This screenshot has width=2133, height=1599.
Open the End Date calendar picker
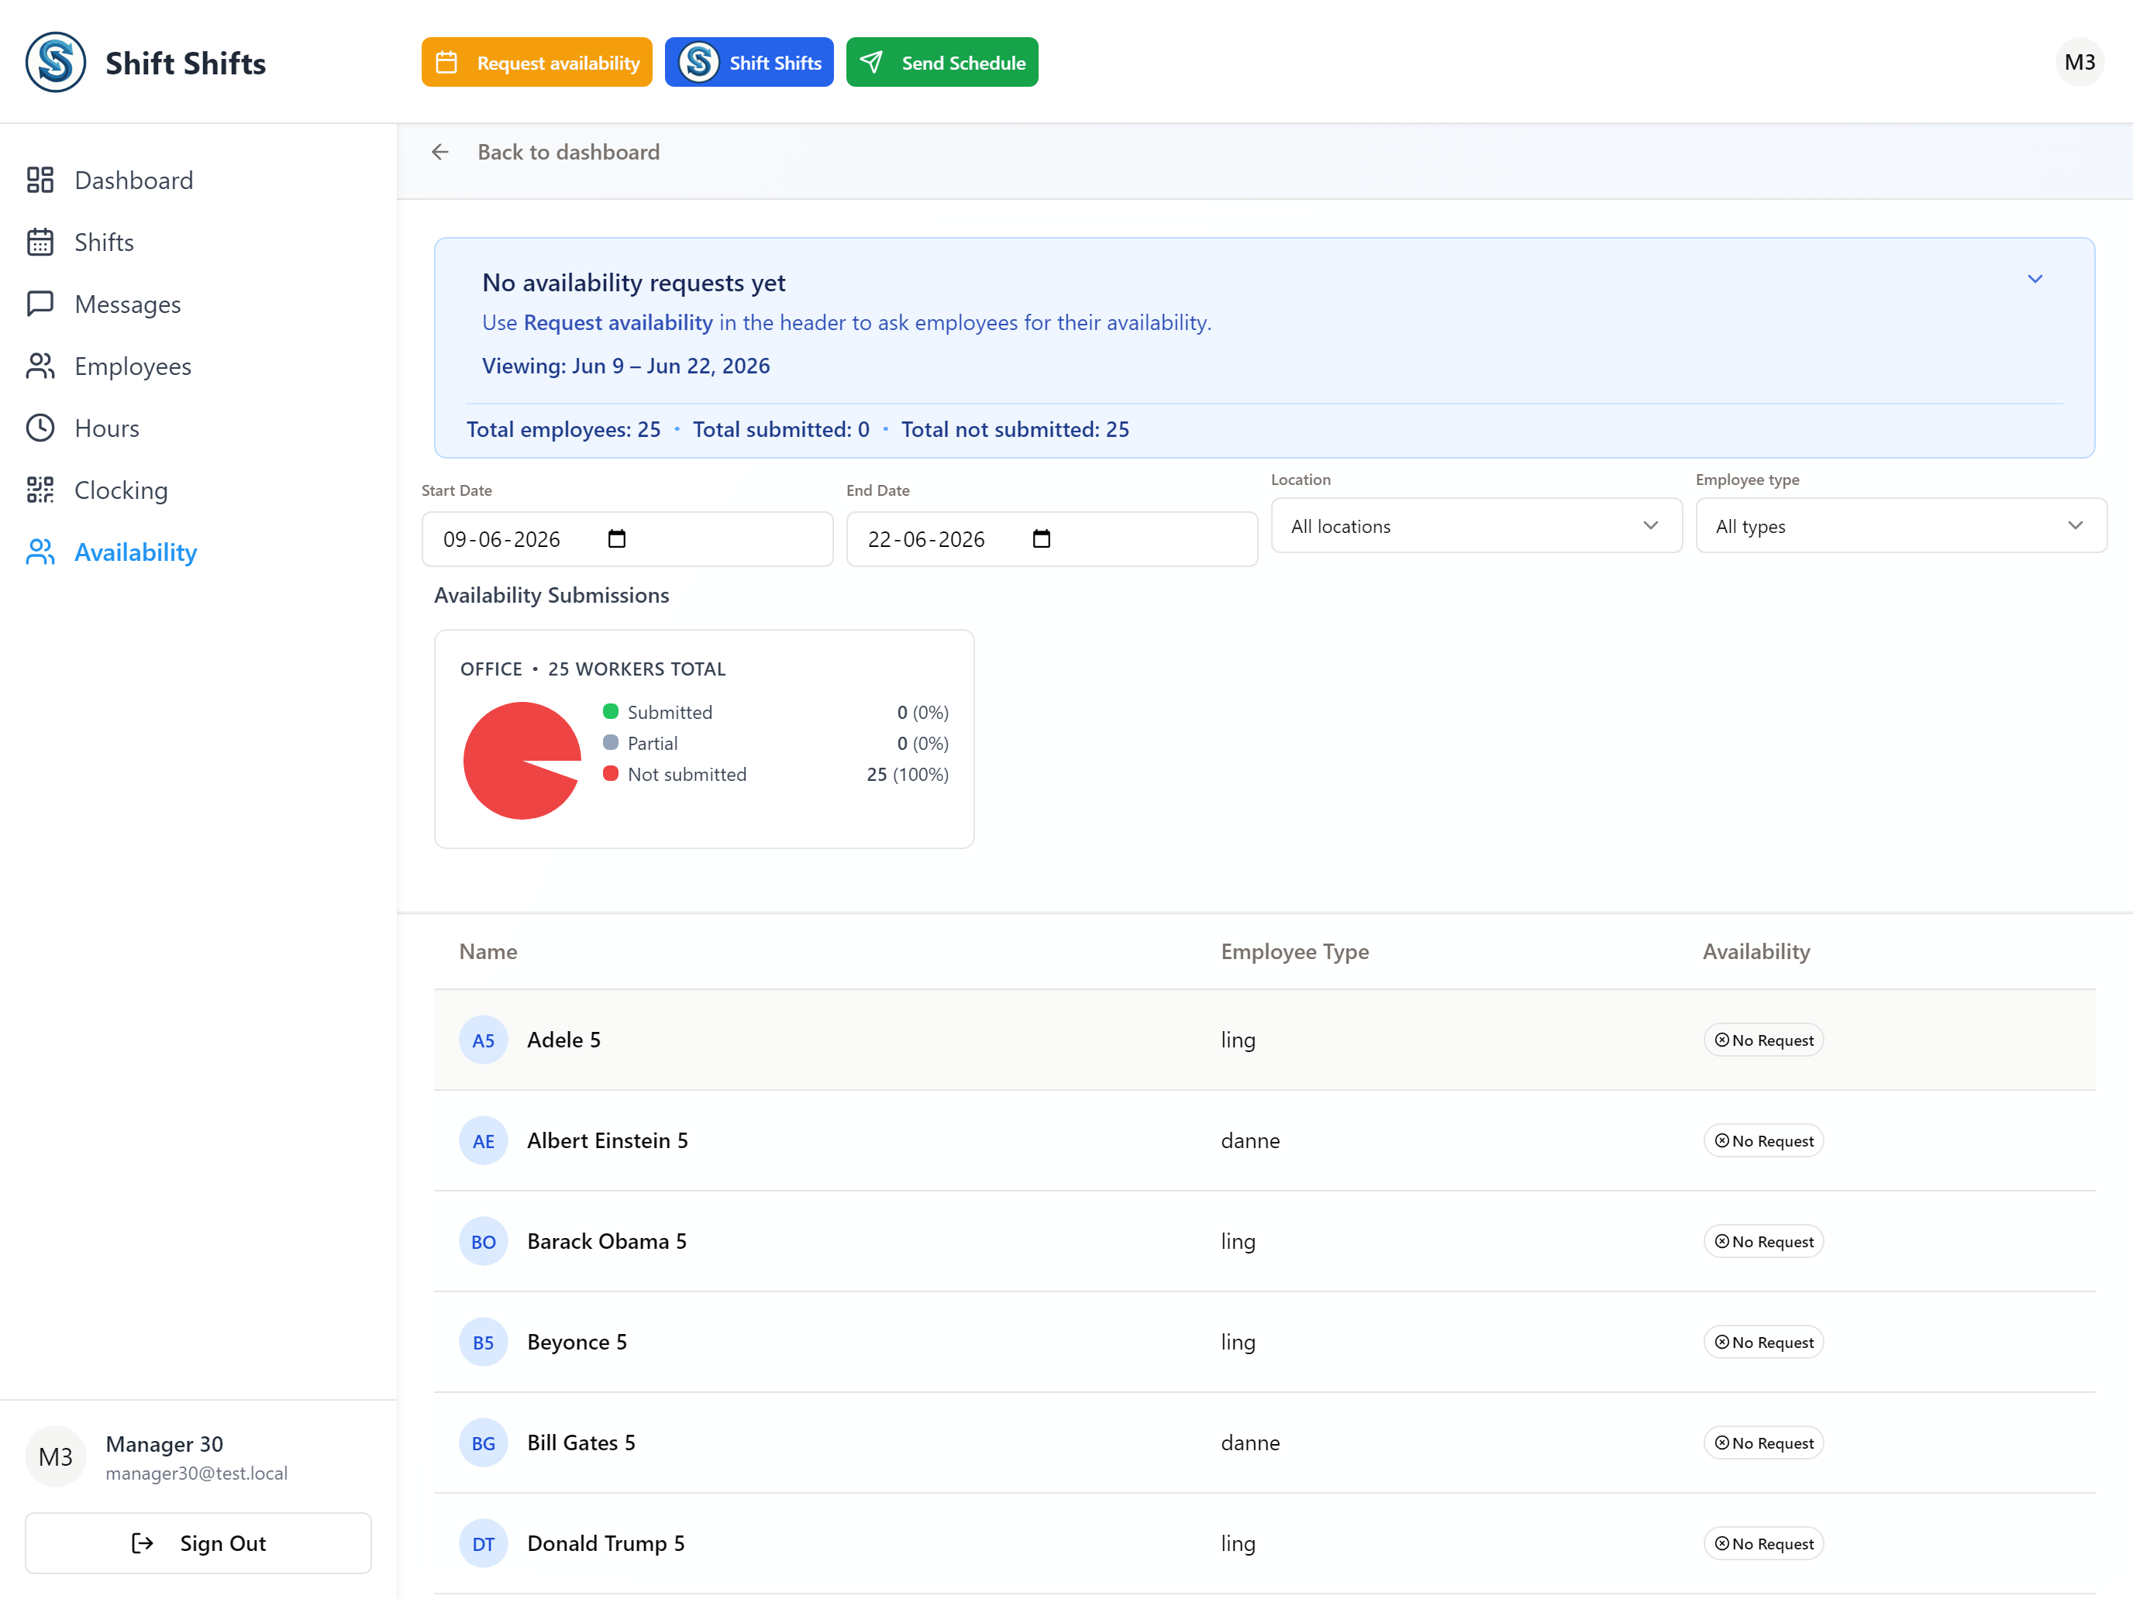pyautogui.click(x=1042, y=538)
